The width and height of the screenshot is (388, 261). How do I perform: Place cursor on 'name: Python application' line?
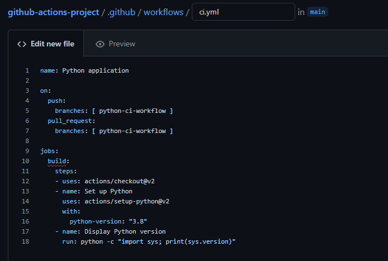coord(84,70)
